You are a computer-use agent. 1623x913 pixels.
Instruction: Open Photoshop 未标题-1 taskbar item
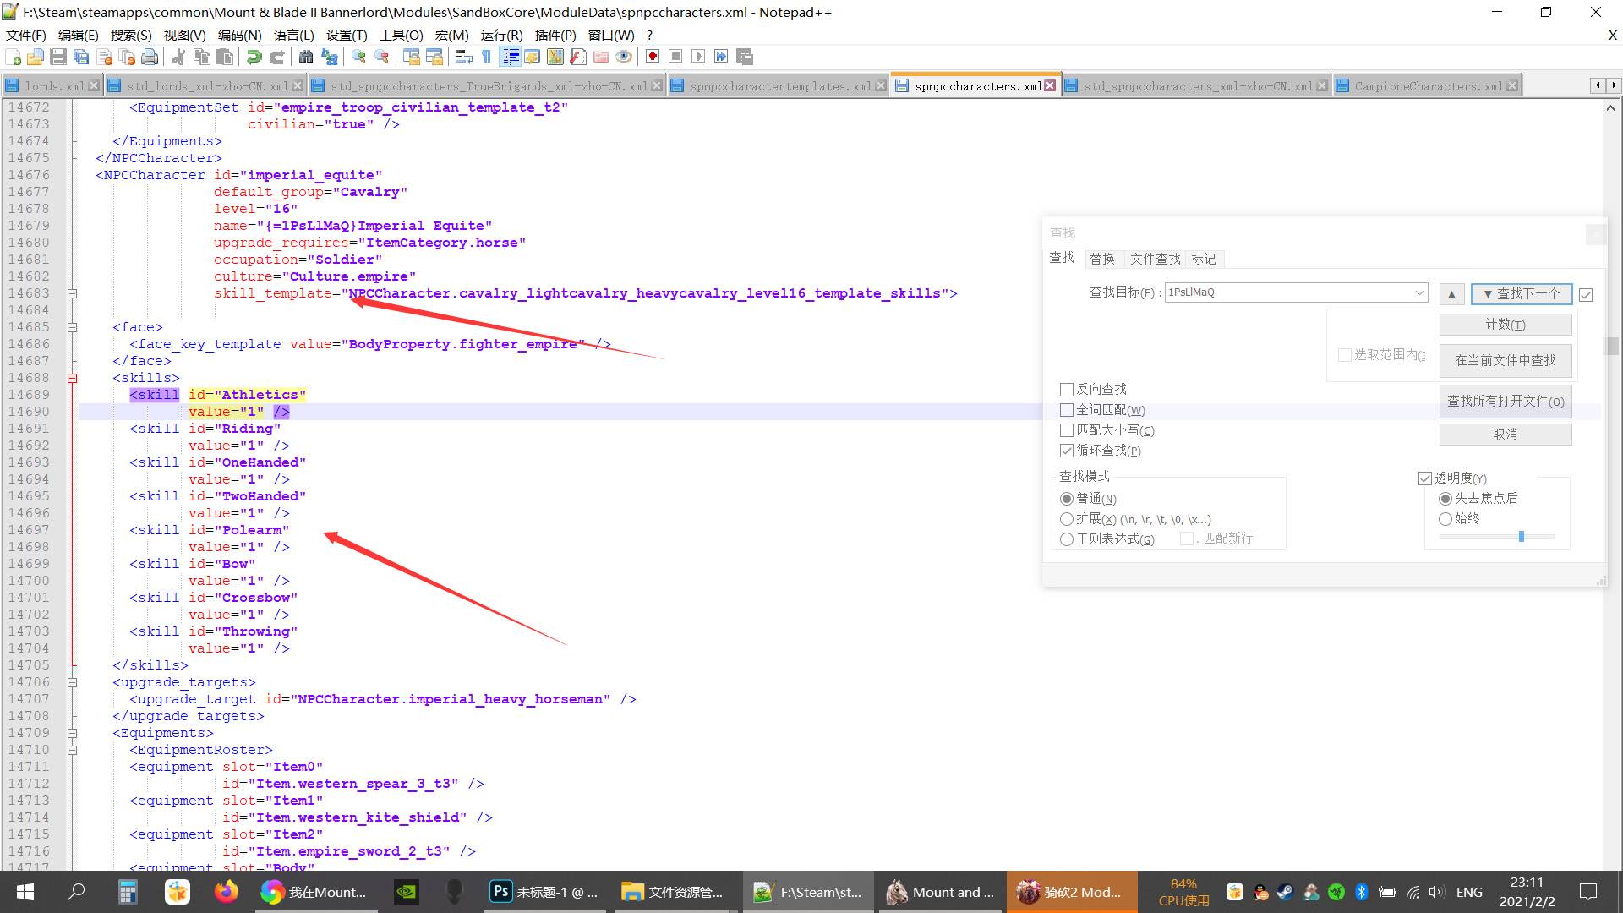[x=545, y=892]
